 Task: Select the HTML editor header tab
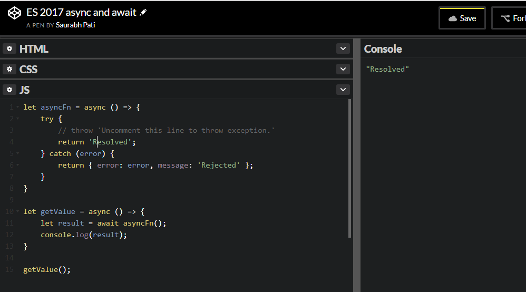34,48
